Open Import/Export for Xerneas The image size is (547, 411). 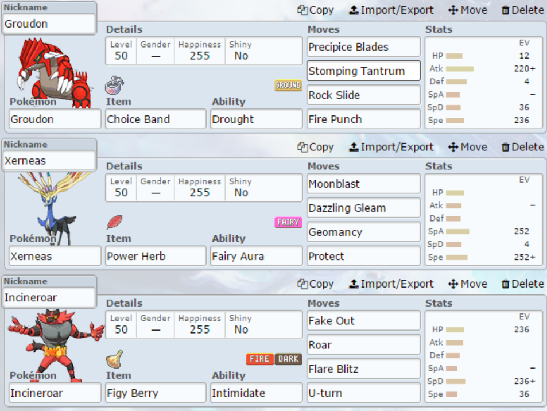[x=391, y=147]
